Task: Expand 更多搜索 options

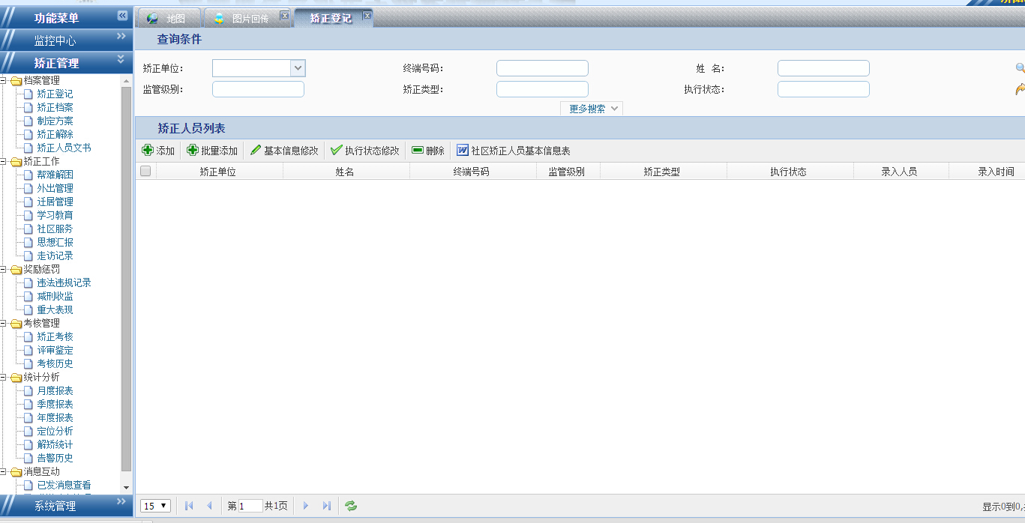Action: [x=592, y=109]
